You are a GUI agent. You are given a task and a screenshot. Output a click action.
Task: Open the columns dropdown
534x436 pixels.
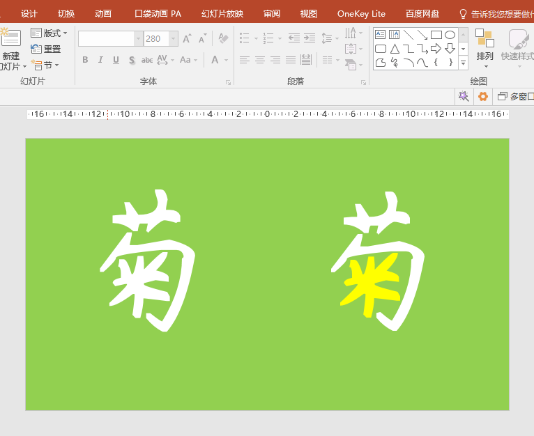(x=330, y=60)
